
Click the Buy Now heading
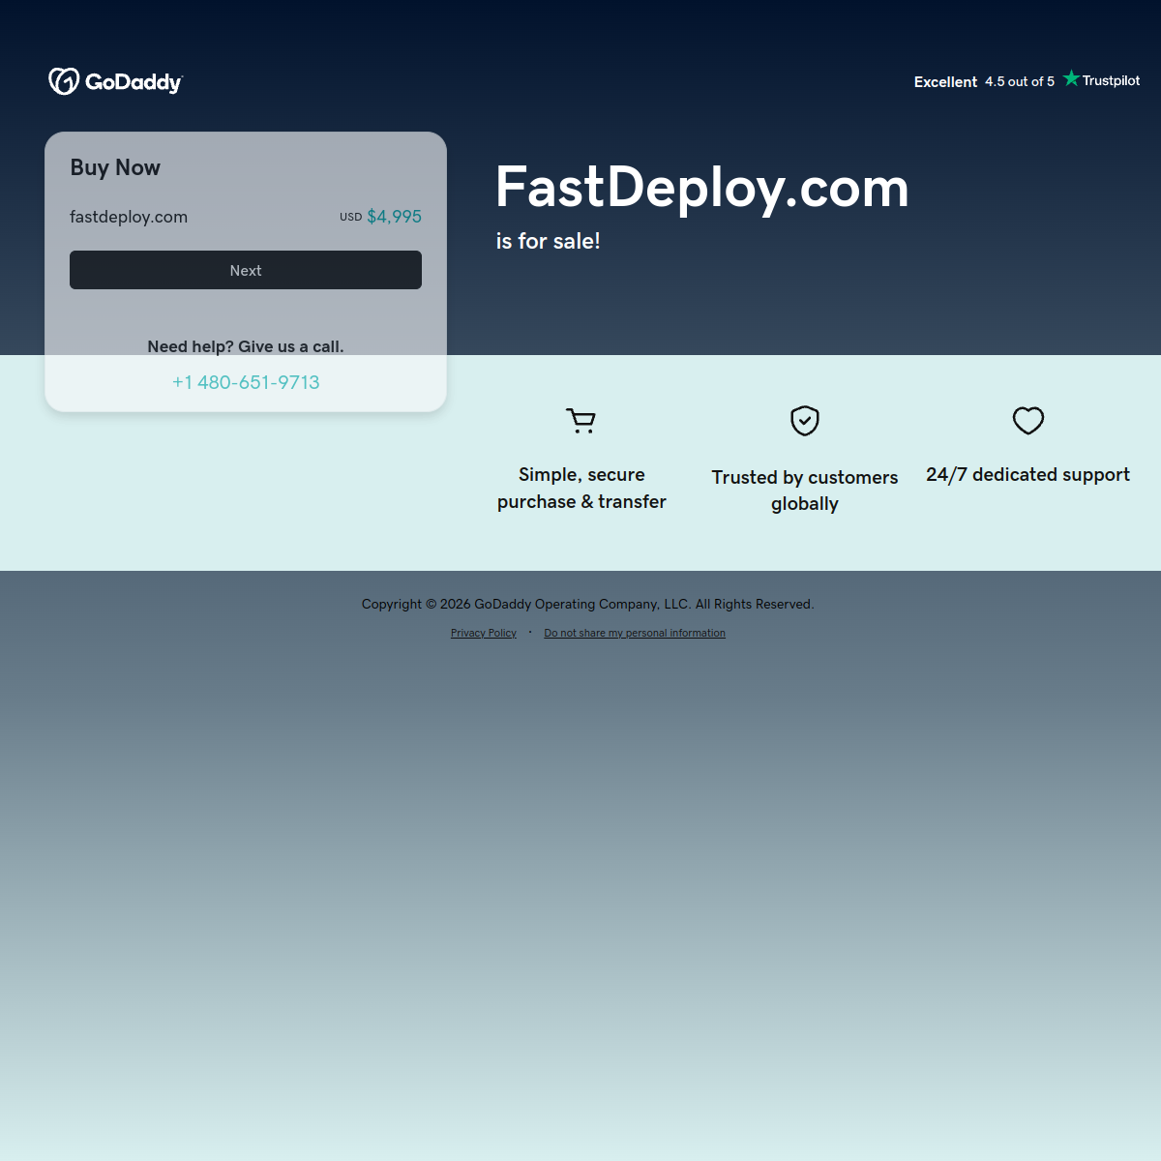pos(115,167)
